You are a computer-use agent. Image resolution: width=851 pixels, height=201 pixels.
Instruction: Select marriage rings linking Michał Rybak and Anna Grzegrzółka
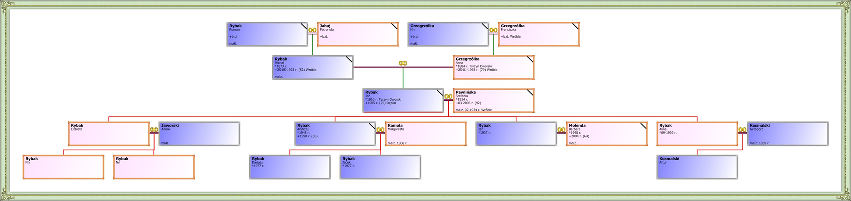[403, 63]
